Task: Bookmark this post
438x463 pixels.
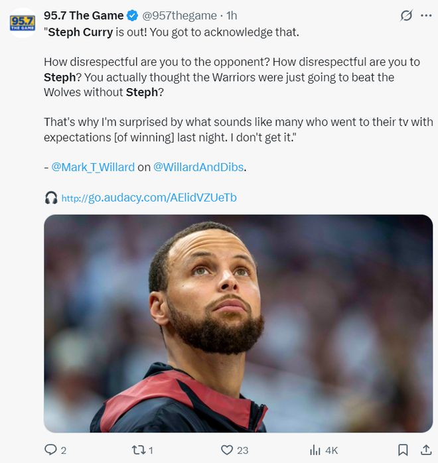Action: pyautogui.click(x=403, y=450)
